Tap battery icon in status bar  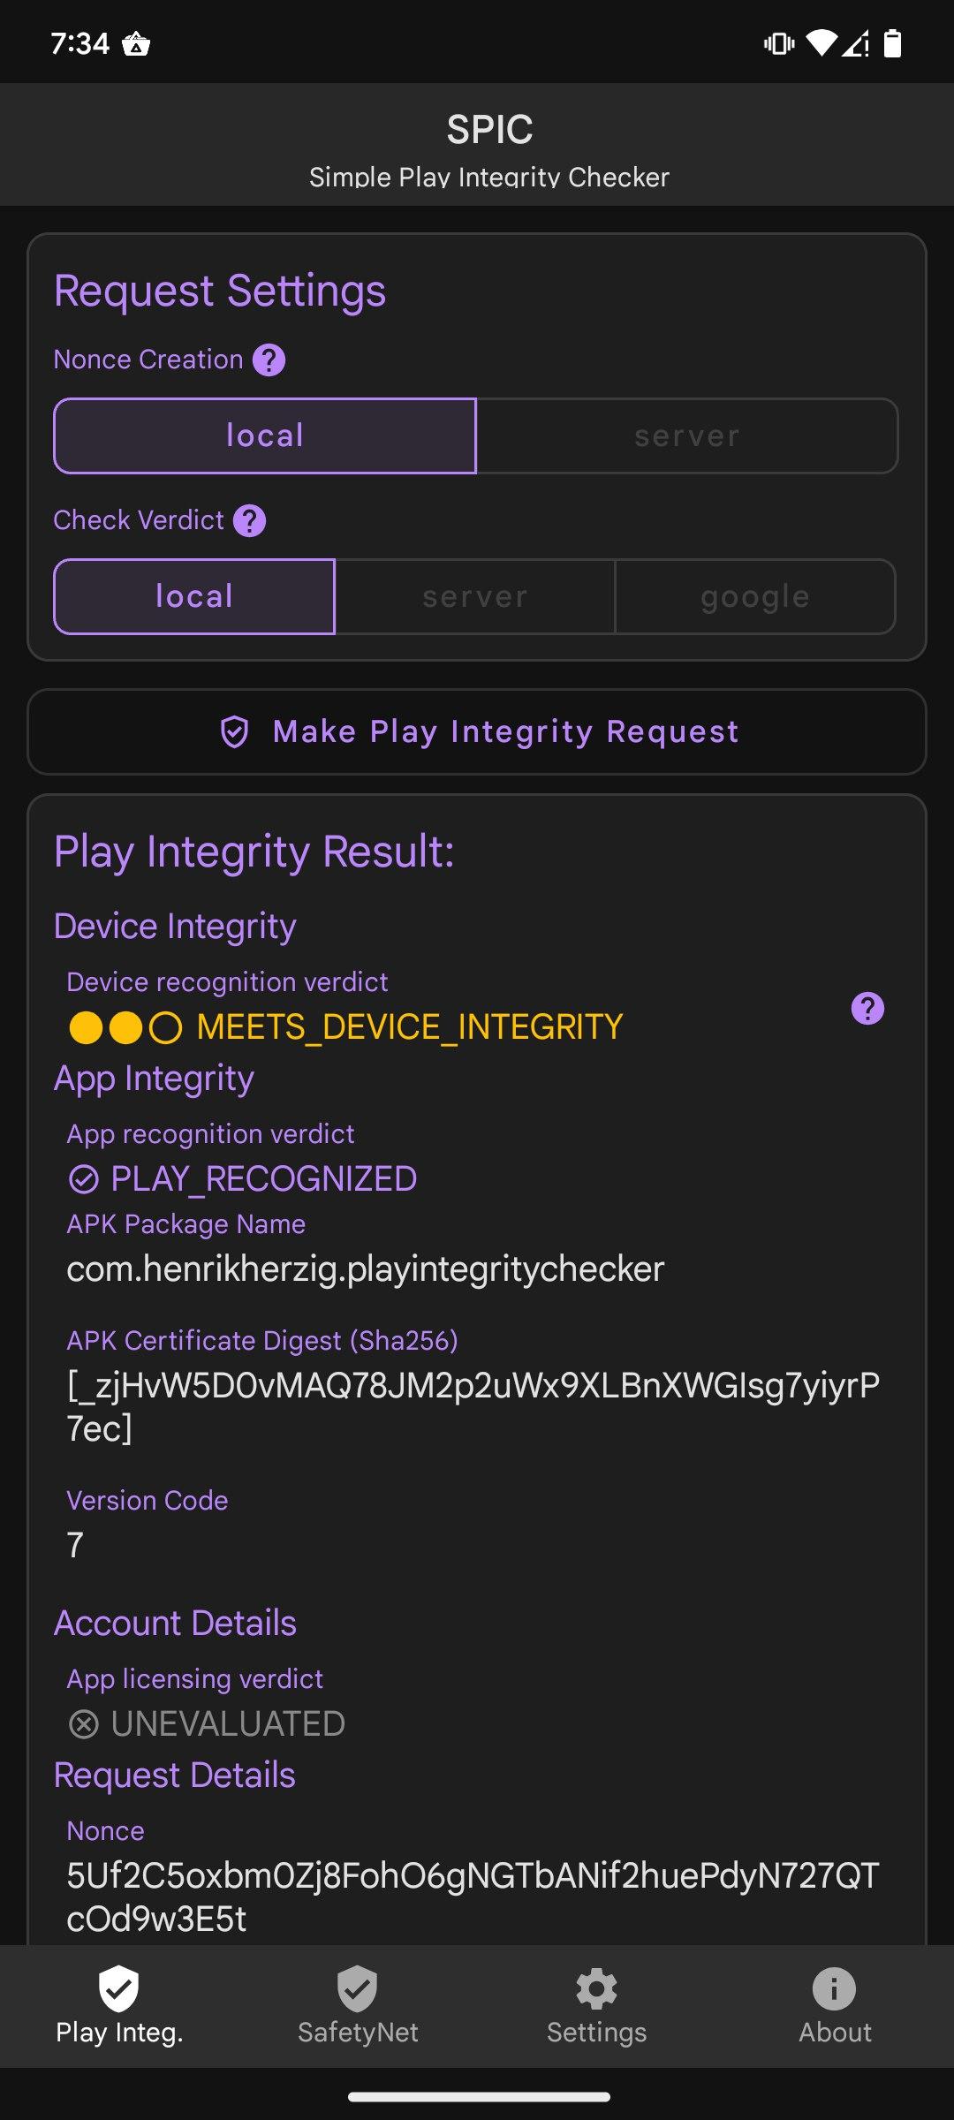pyautogui.click(x=893, y=43)
